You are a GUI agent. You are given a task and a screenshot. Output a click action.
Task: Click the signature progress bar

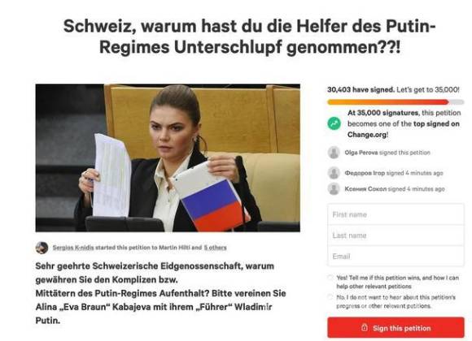tap(396, 102)
